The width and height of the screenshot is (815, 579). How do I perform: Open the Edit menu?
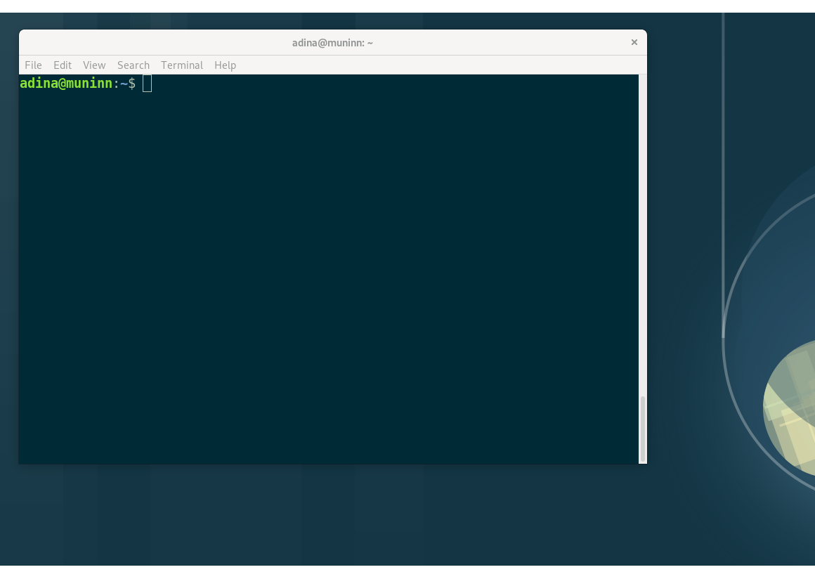coord(63,65)
